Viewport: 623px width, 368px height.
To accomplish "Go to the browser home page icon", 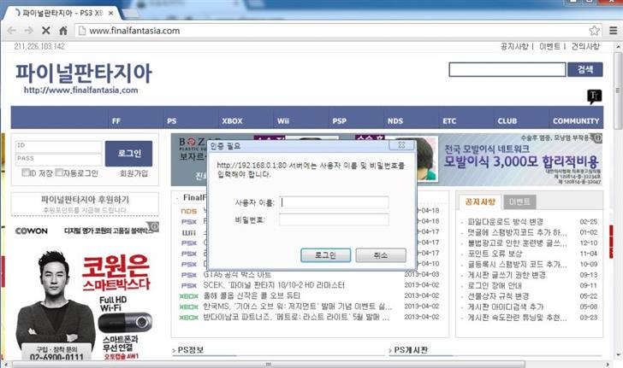I will pyautogui.click(x=63, y=31).
